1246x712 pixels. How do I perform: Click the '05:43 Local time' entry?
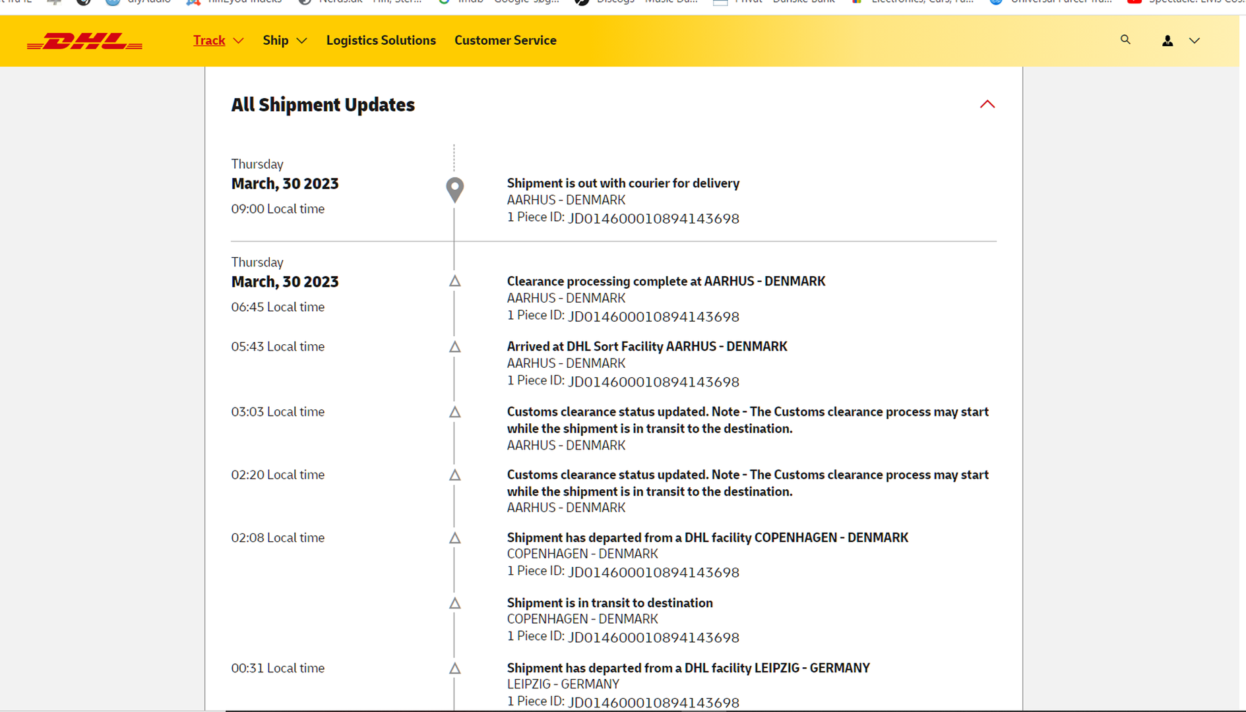coord(278,347)
